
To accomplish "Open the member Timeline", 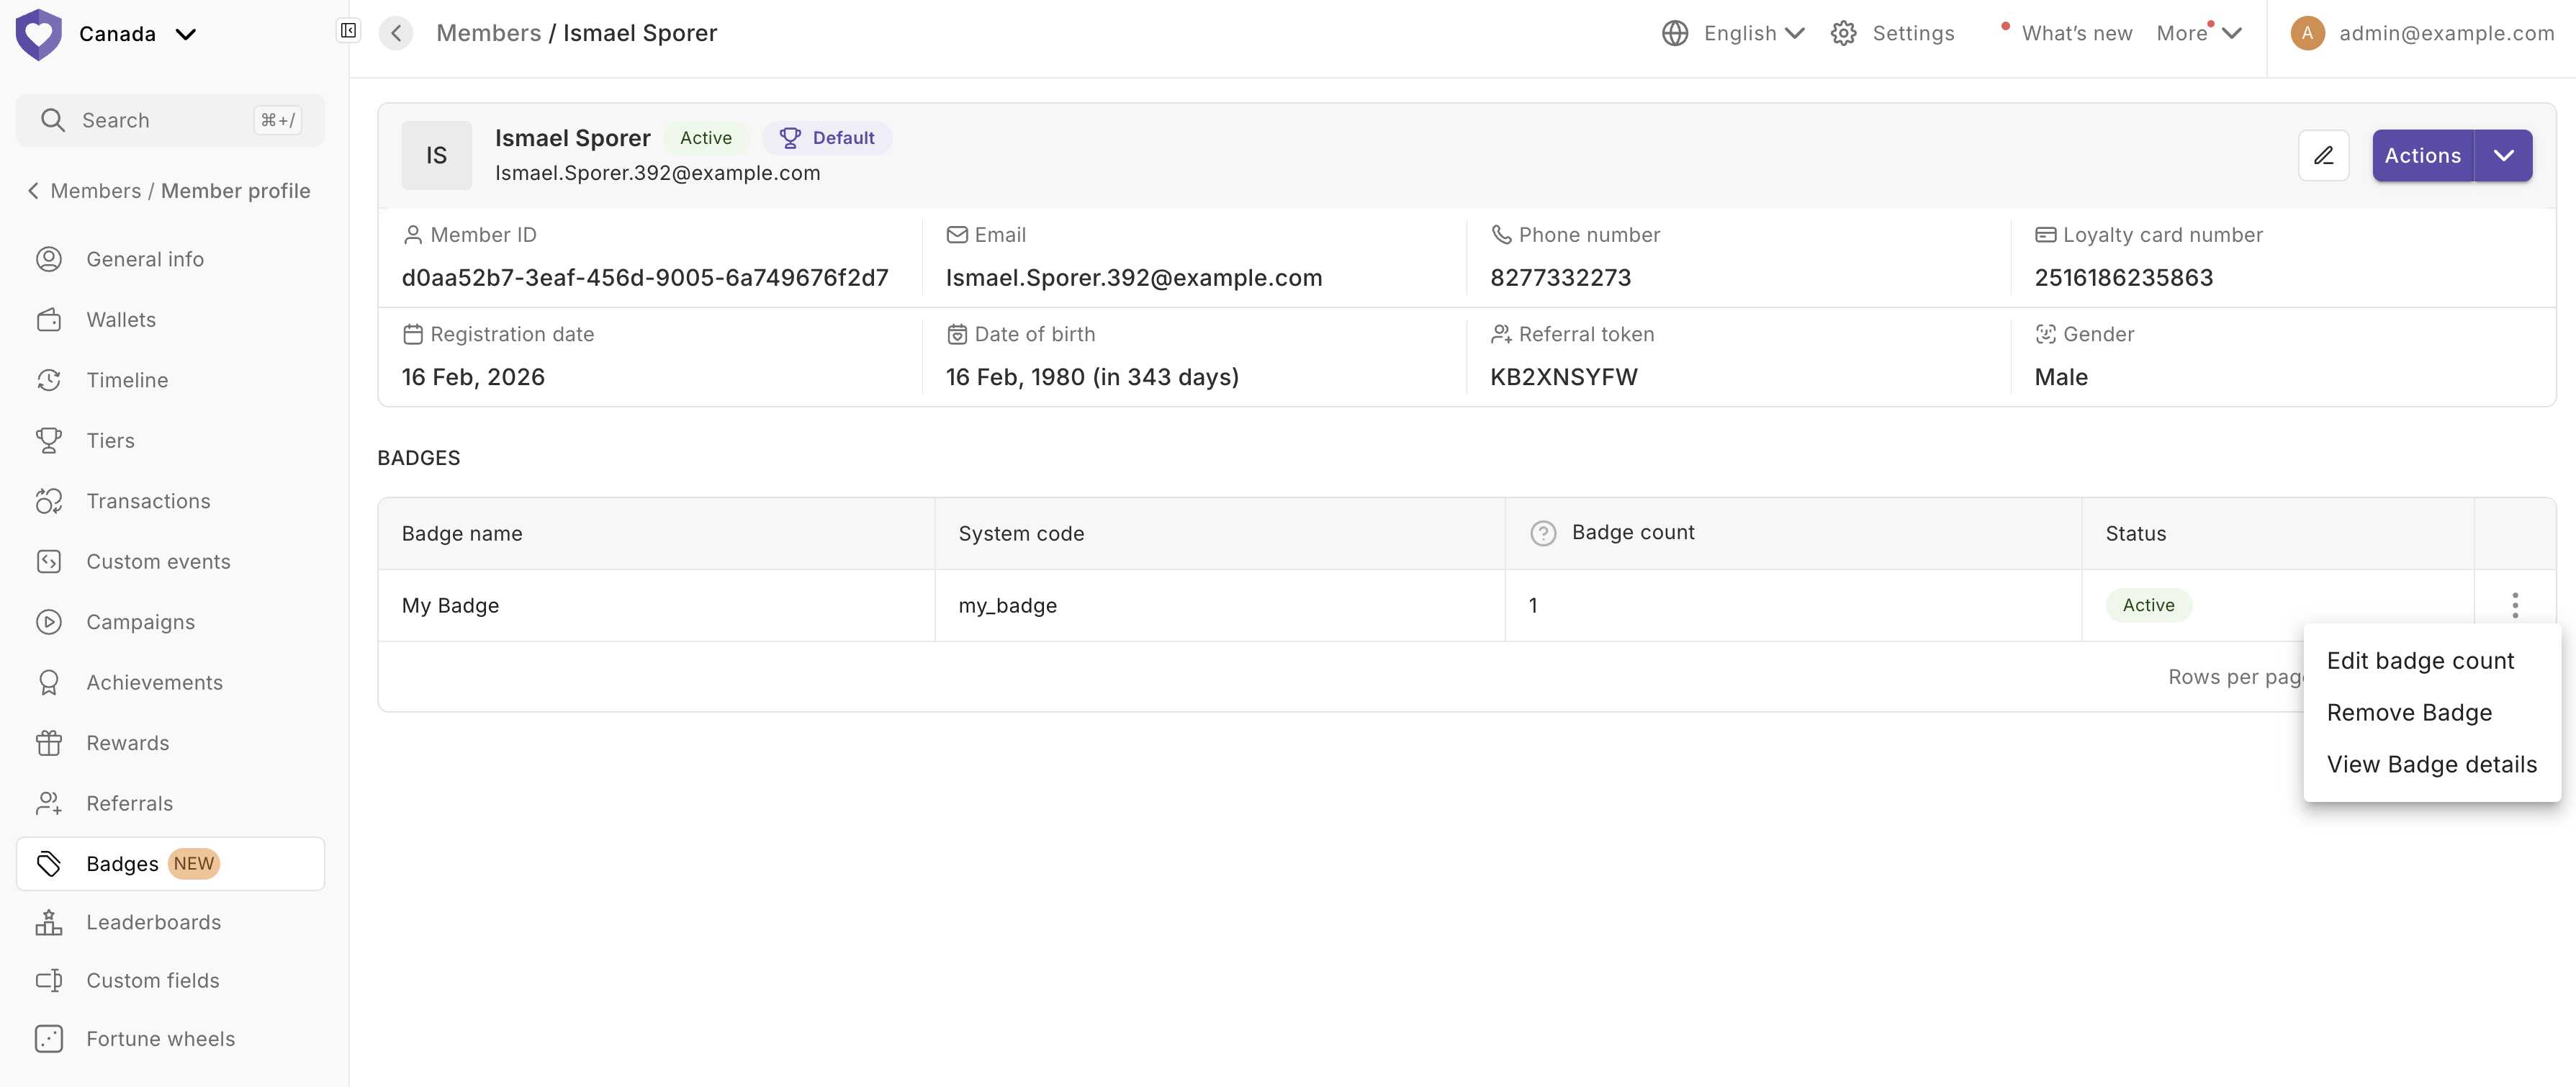I will 127,380.
